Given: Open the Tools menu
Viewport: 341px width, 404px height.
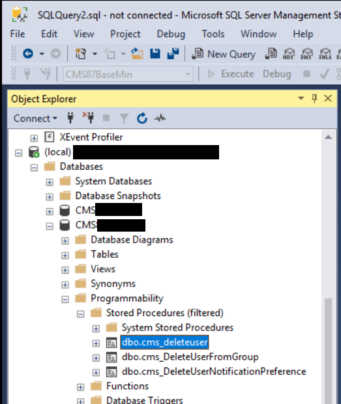Looking at the screenshot, I should click(213, 34).
